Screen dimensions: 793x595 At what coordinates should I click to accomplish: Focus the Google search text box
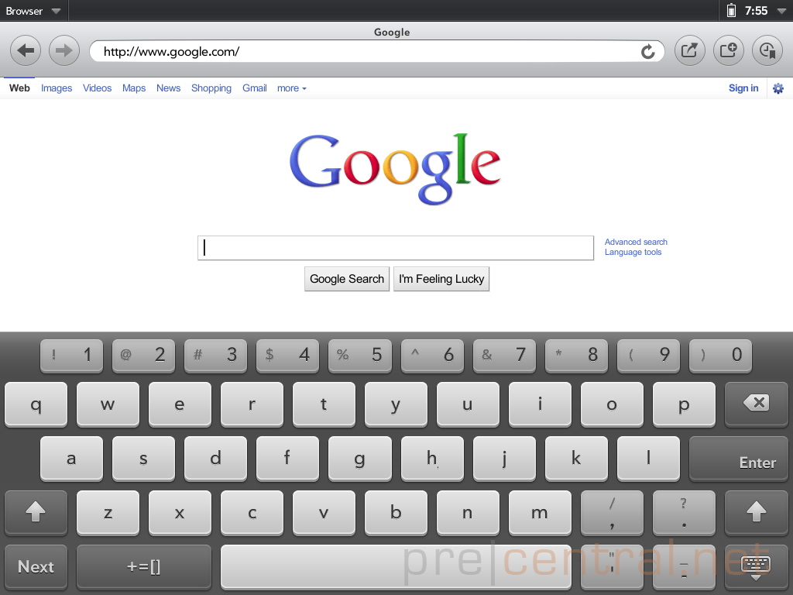coord(395,248)
